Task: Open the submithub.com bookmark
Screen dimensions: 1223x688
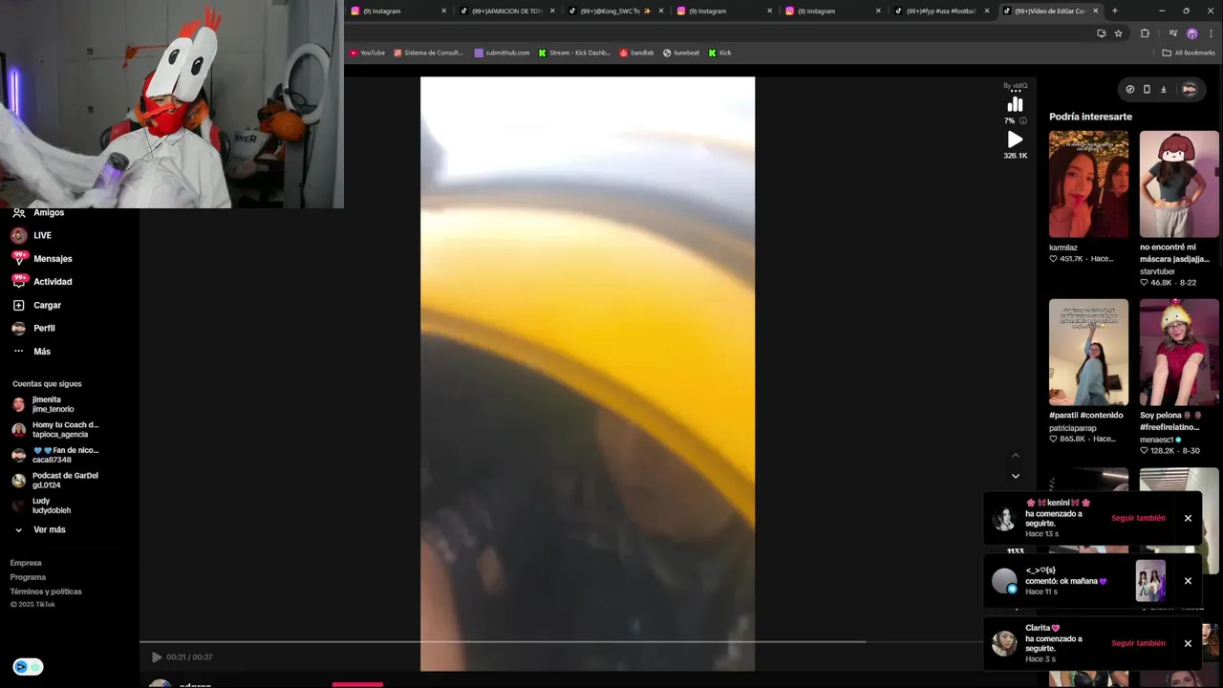Action: (x=502, y=53)
